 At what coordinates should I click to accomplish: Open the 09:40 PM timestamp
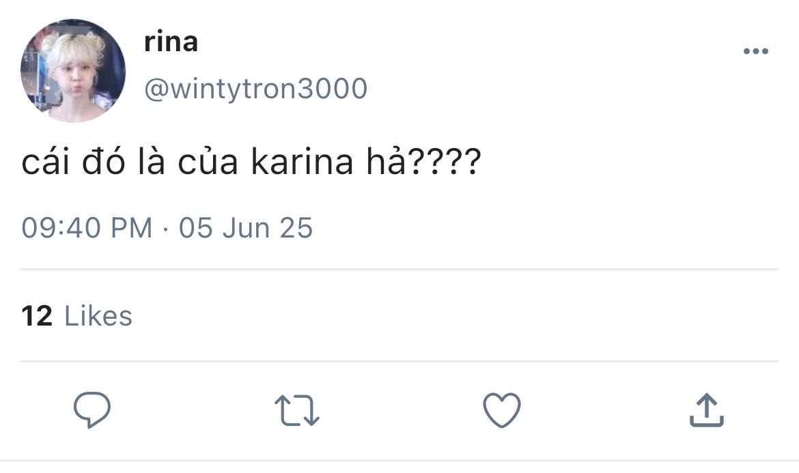87,227
